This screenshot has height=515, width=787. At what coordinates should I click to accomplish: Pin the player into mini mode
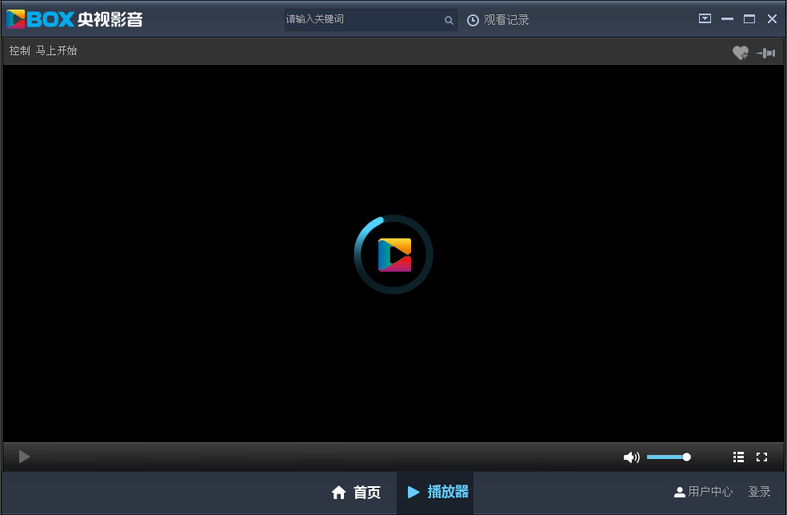765,52
